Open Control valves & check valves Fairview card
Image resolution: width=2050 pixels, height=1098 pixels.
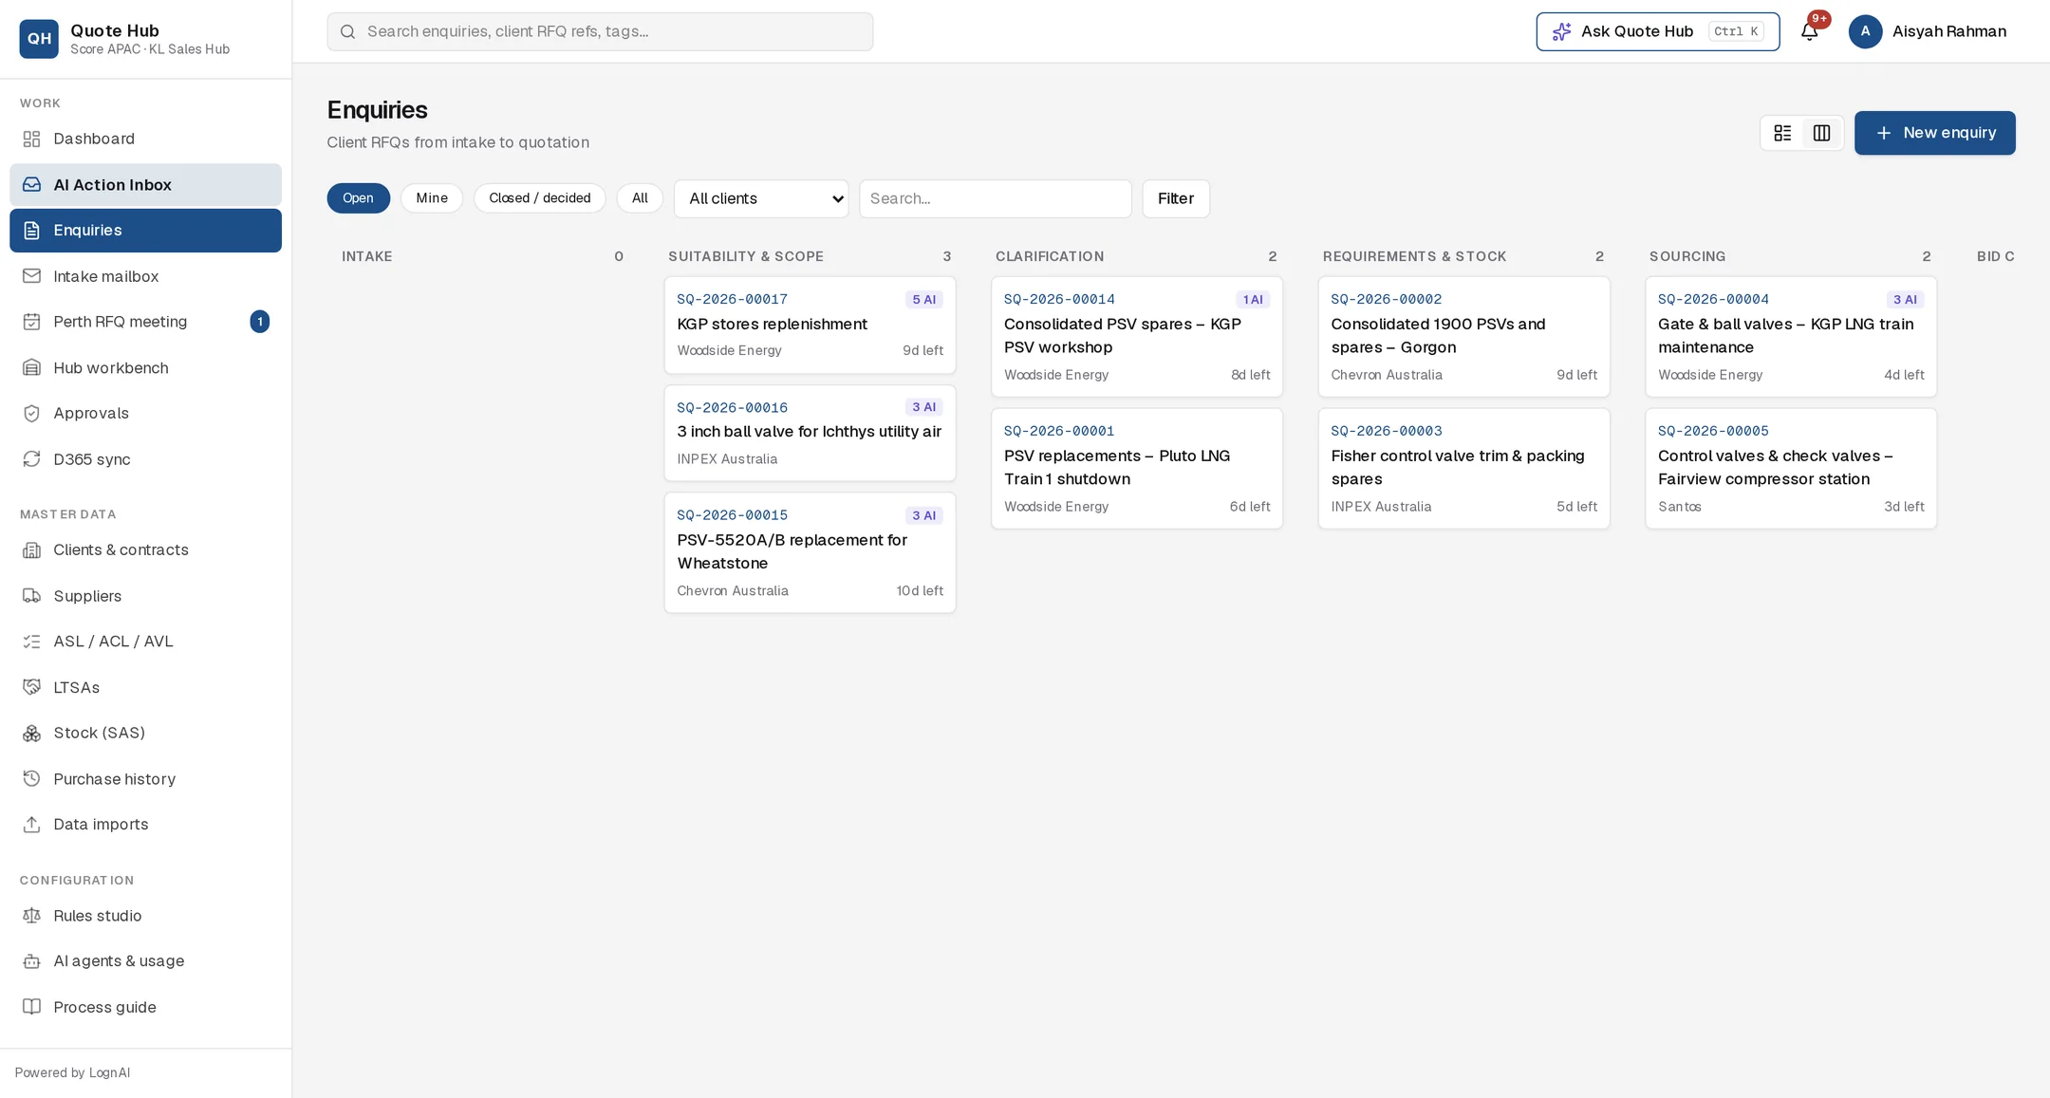click(x=1791, y=469)
